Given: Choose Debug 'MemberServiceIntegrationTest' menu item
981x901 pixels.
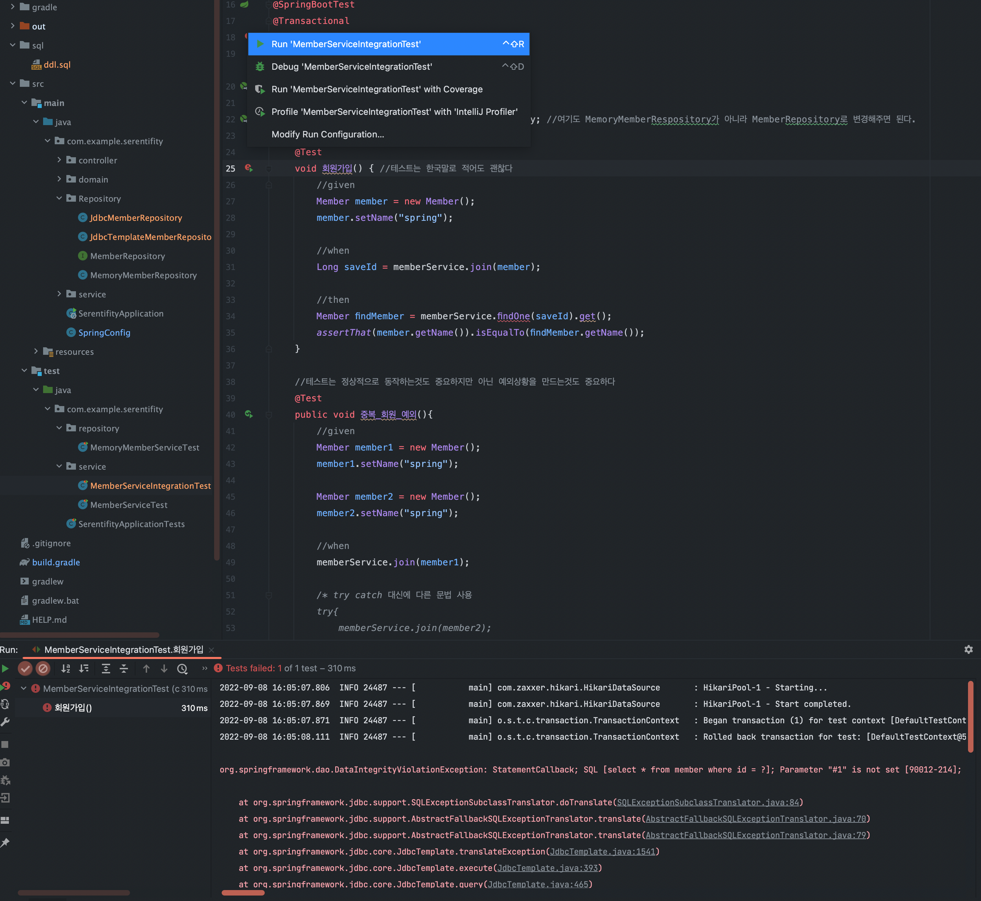Looking at the screenshot, I should pyautogui.click(x=388, y=66).
